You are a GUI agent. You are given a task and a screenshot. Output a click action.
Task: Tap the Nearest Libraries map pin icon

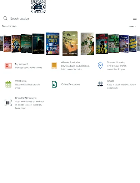(x=100, y=66)
